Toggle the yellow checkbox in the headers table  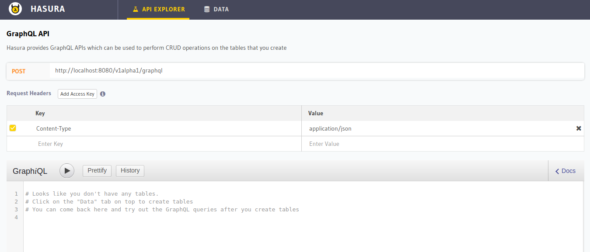13,128
